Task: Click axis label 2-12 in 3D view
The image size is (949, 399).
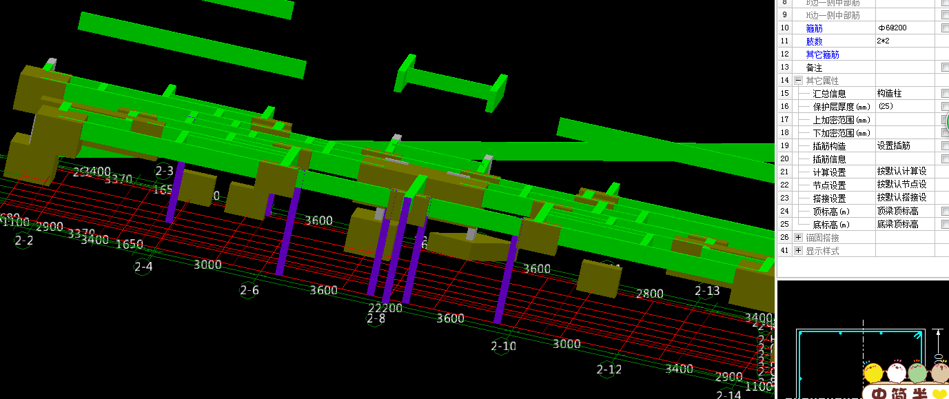Action: click(x=609, y=369)
